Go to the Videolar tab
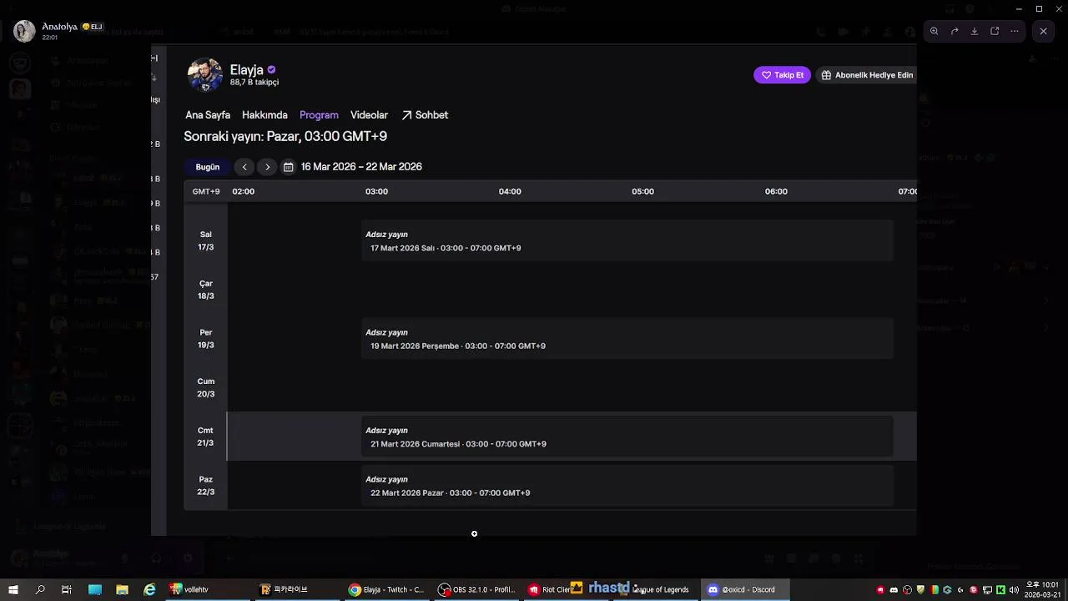The width and height of the screenshot is (1068, 601). 369,115
